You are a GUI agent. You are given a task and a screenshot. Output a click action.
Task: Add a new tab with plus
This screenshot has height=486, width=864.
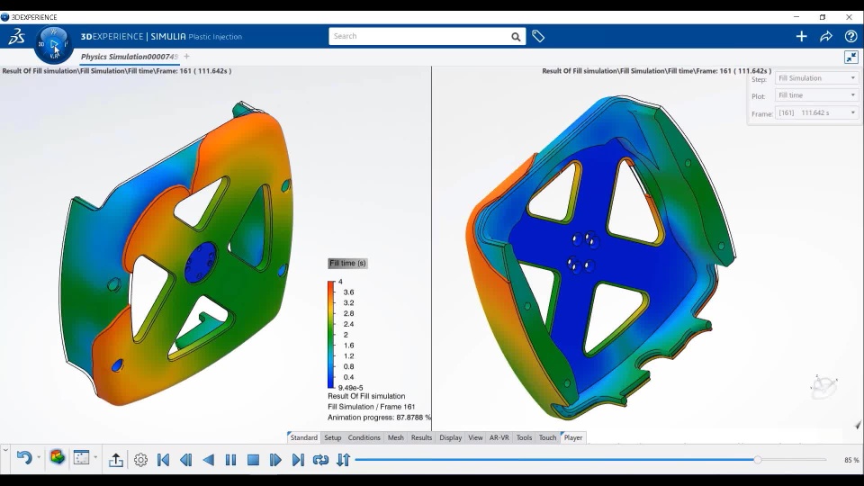[187, 56]
